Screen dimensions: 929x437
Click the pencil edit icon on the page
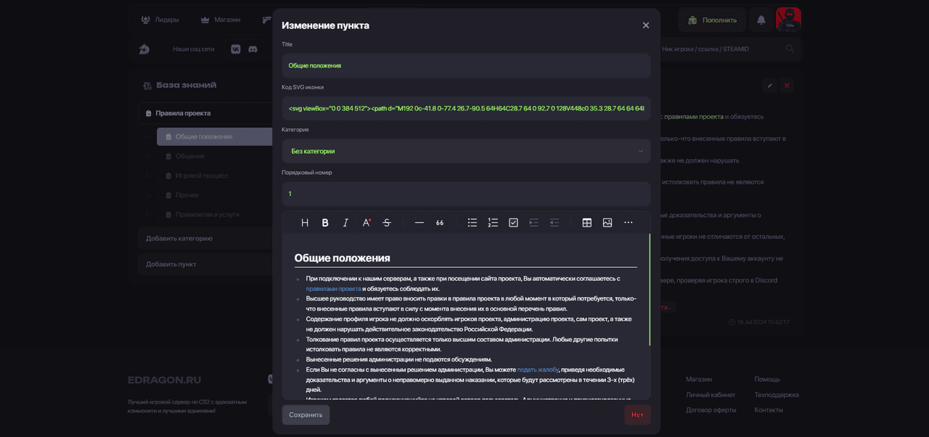pos(770,85)
